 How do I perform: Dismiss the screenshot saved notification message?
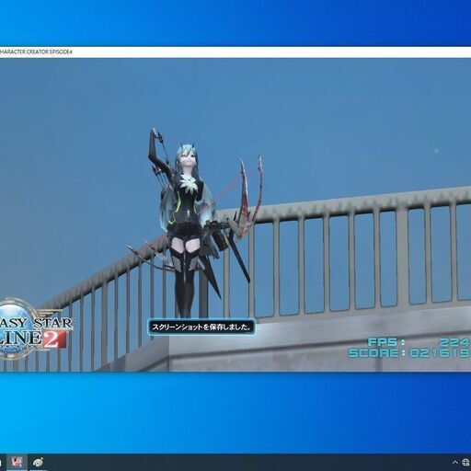coord(201,327)
